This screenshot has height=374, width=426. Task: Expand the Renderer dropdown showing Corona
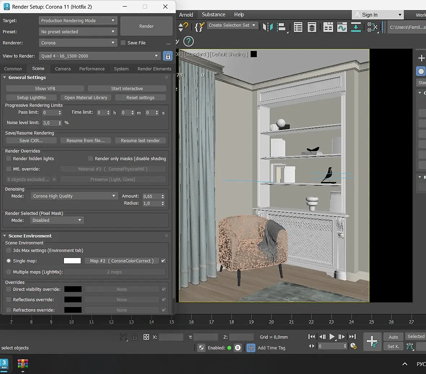click(78, 43)
